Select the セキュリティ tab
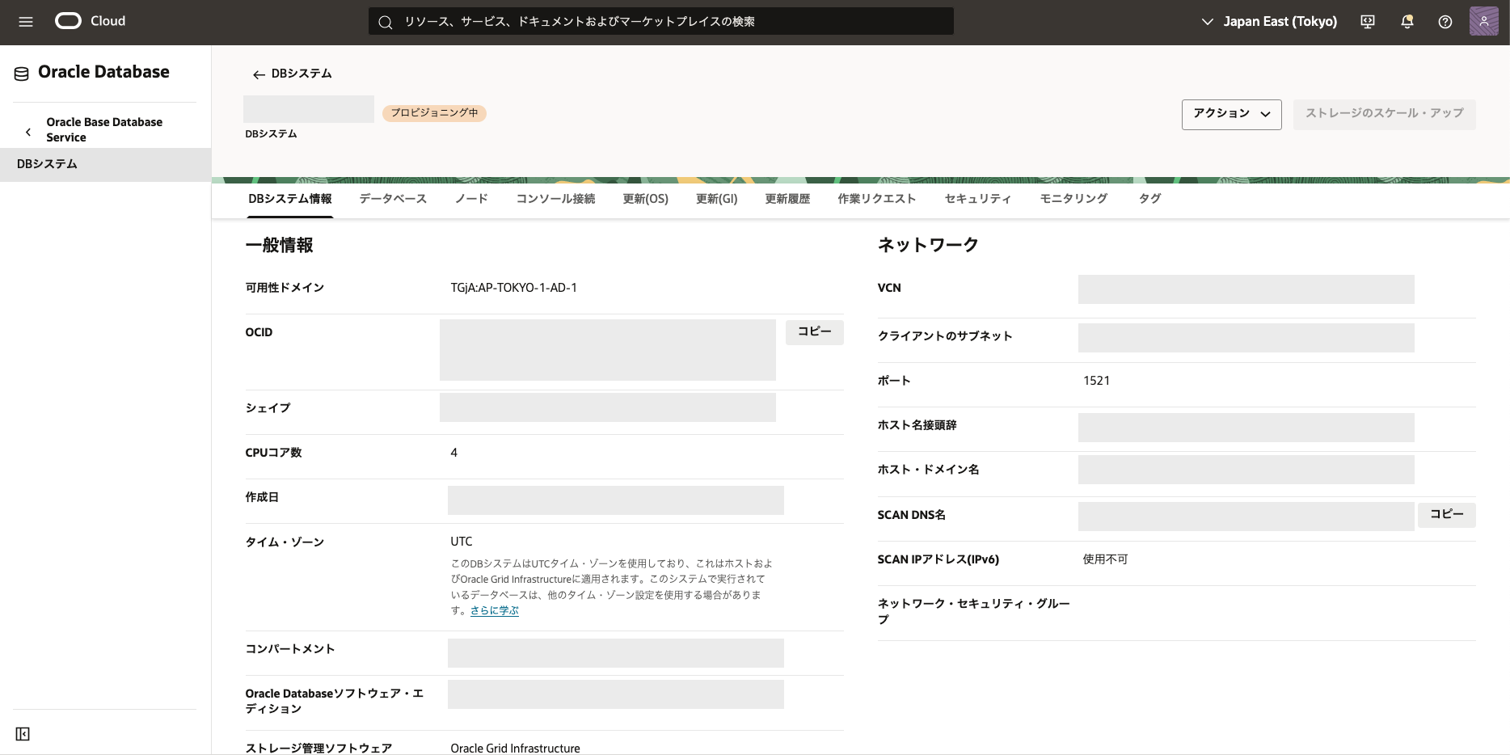The height and width of the screenshot is (755, 1510). (x=977, y=199)
